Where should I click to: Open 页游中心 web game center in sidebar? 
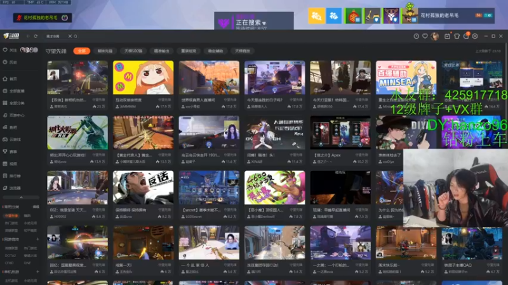coord(14,115)
